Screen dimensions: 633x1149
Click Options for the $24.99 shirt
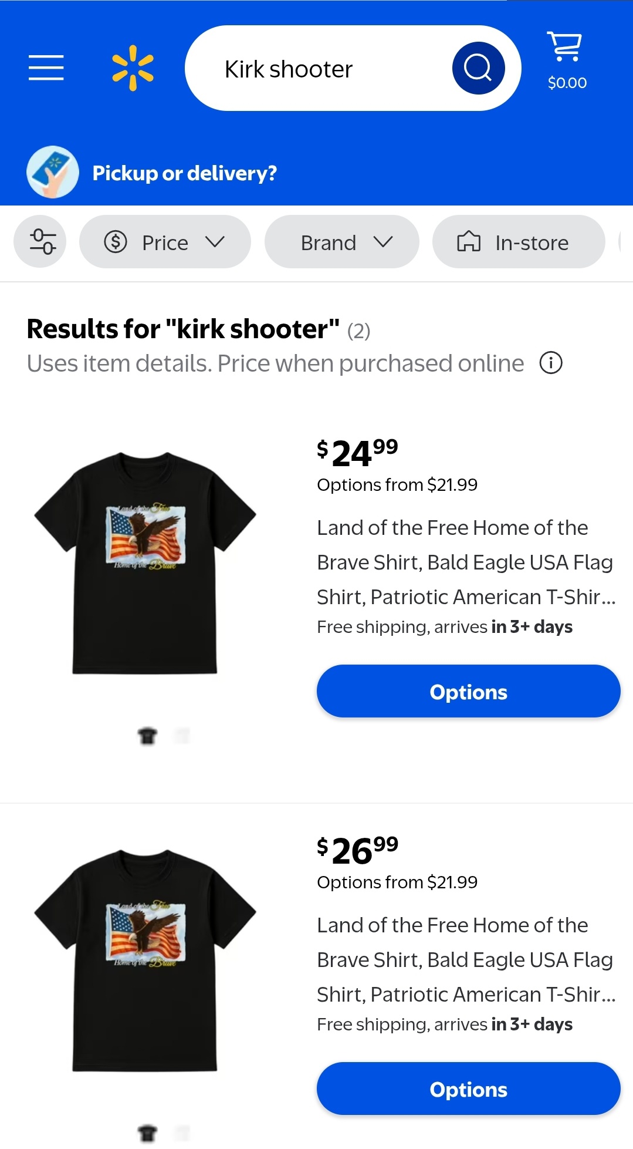pos(468,692)
